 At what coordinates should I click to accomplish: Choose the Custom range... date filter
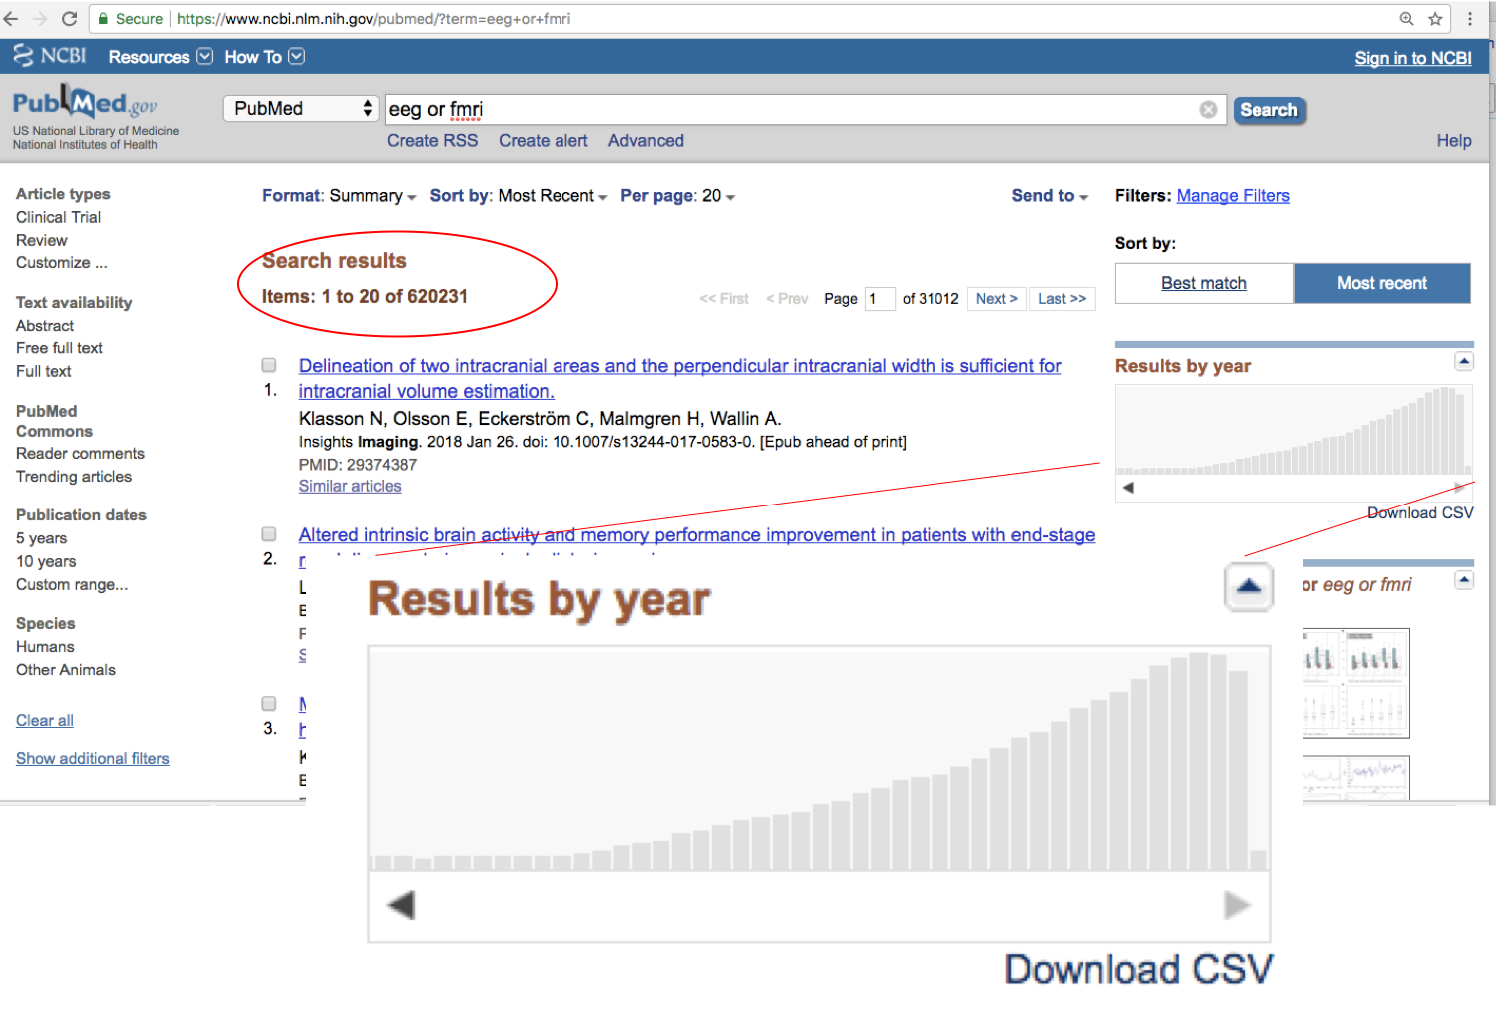coord(72,585)
